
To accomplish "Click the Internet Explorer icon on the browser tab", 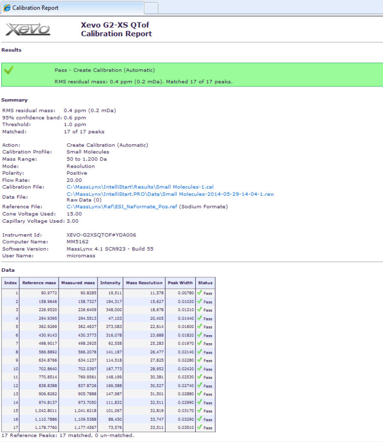I will pyautogui.click(x=7, y=7).
